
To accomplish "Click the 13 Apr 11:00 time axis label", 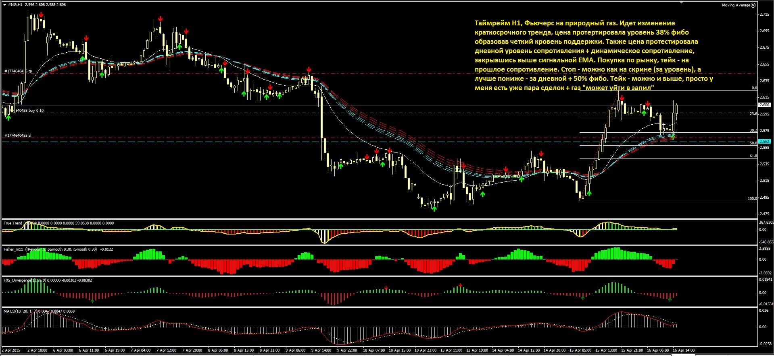I will click(x=452, y=350).
